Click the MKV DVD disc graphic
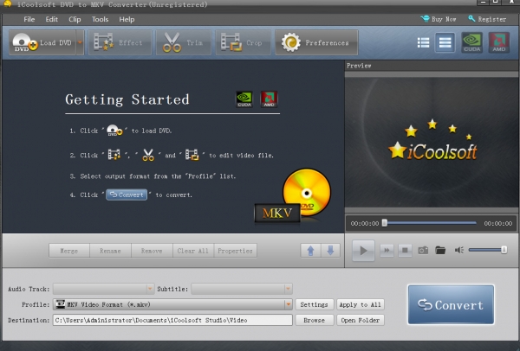520x351 pixels. point(293,197)
